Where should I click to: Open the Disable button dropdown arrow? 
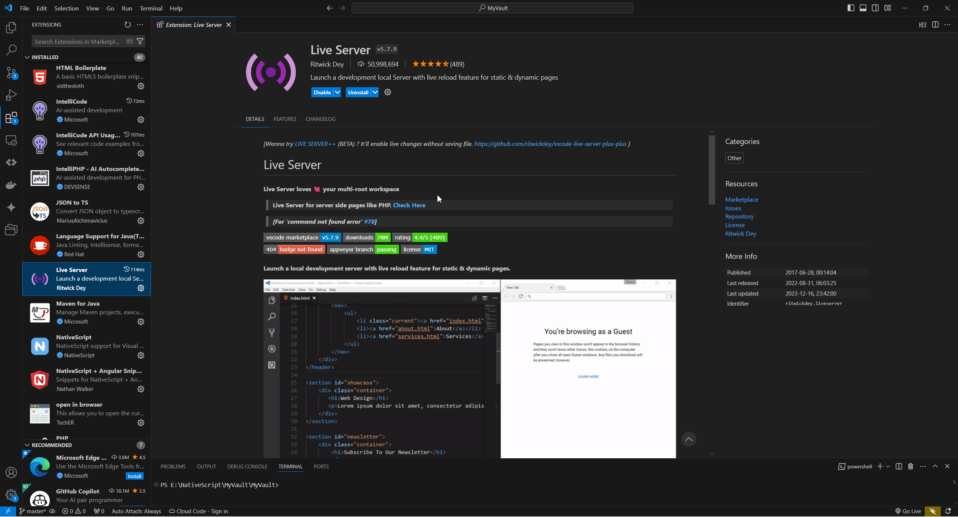pos(337,92)
